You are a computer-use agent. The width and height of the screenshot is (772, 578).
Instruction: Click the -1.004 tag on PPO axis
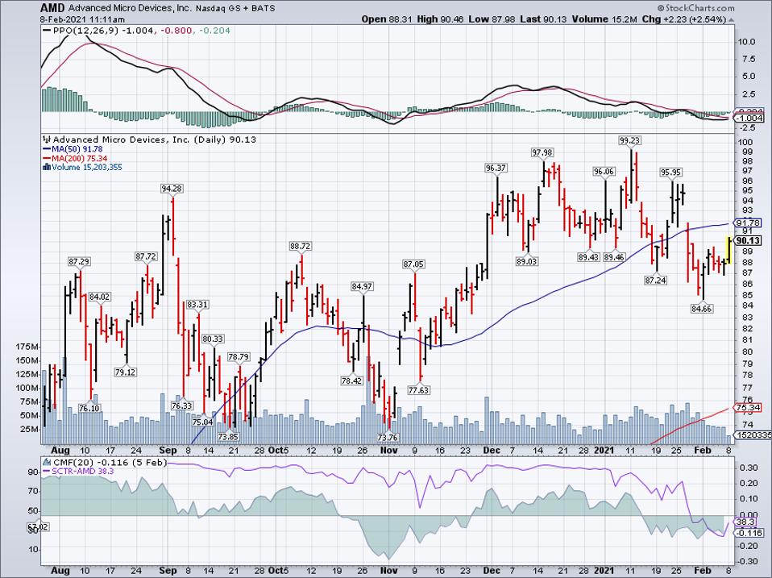coord(749,119)
